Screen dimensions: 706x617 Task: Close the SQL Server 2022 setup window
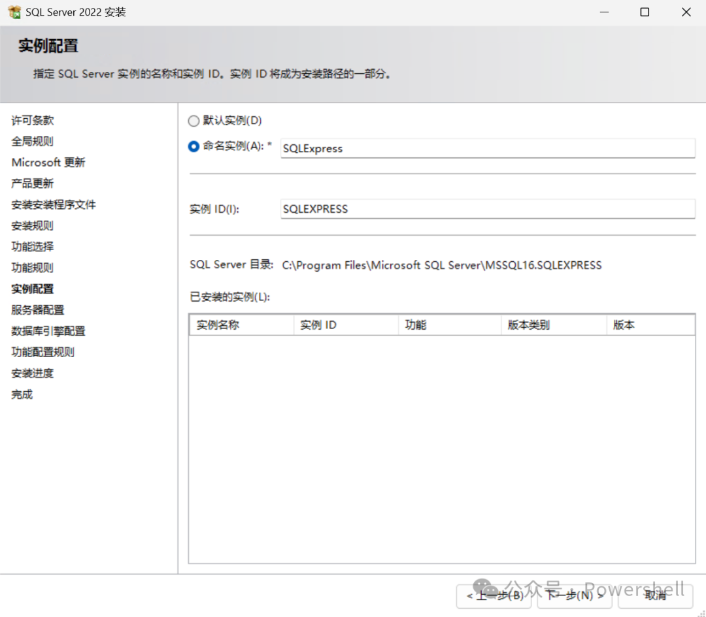686,12
